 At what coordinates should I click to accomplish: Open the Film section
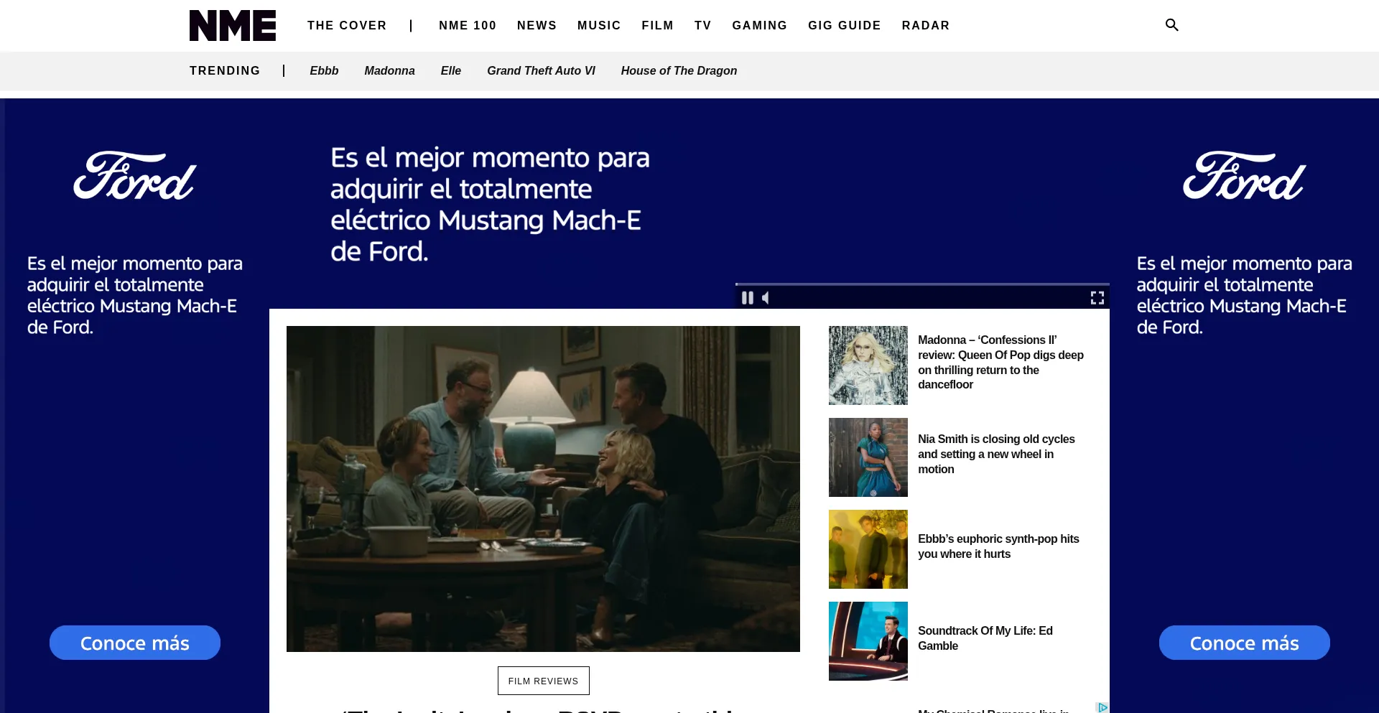[x=657, y=25]
